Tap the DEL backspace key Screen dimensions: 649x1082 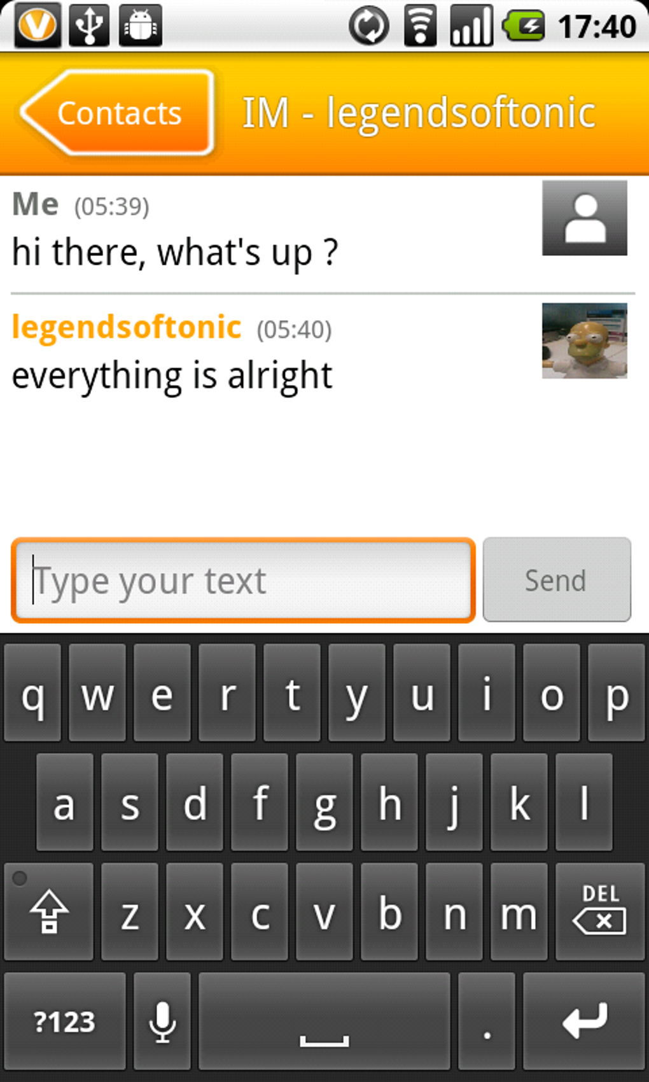coord(600,911)
